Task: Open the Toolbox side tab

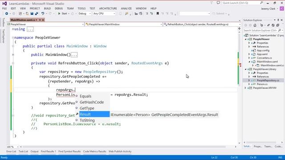Action: tap(3, 23)
